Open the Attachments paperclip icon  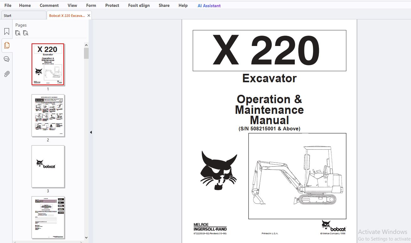pyautogui.click(x=7, y=74)
